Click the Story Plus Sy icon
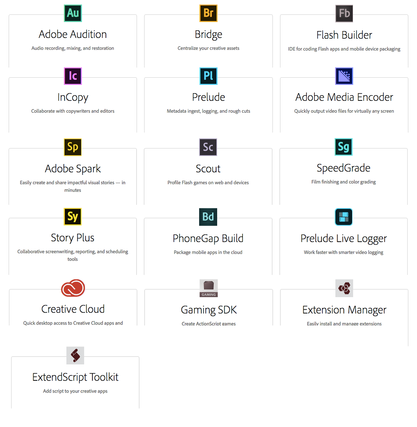Viewport: 417px width, 427px height. 73,217
